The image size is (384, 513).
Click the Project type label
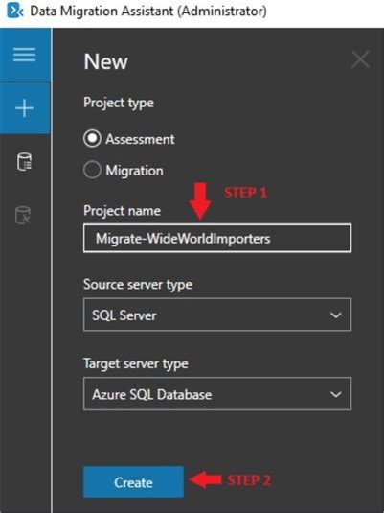pos(119,103)
